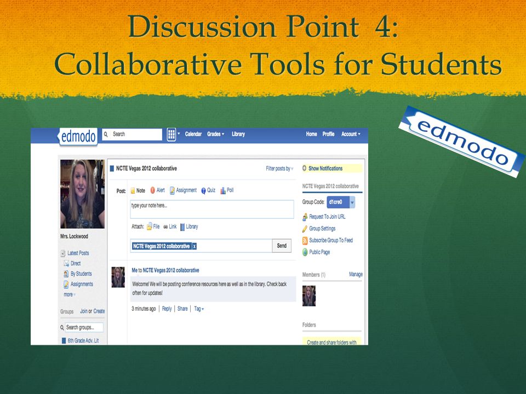This screenshot has height=394, width=526.
Task: Choose the Assignment post icon
Action: coord(172,190)
